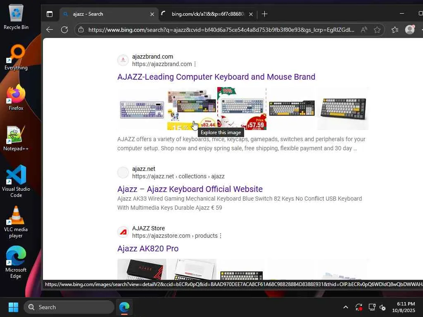423x317 pixels.
Task: Open Notepad++ desktop shortcut
Action: 16,138
